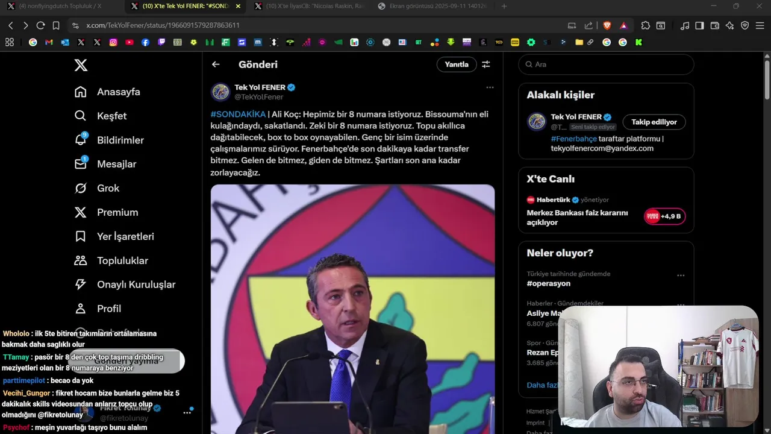This screenshot has width=771, height=434.
Task: Click the page vertical scrollbar
Action: (767, 78)
